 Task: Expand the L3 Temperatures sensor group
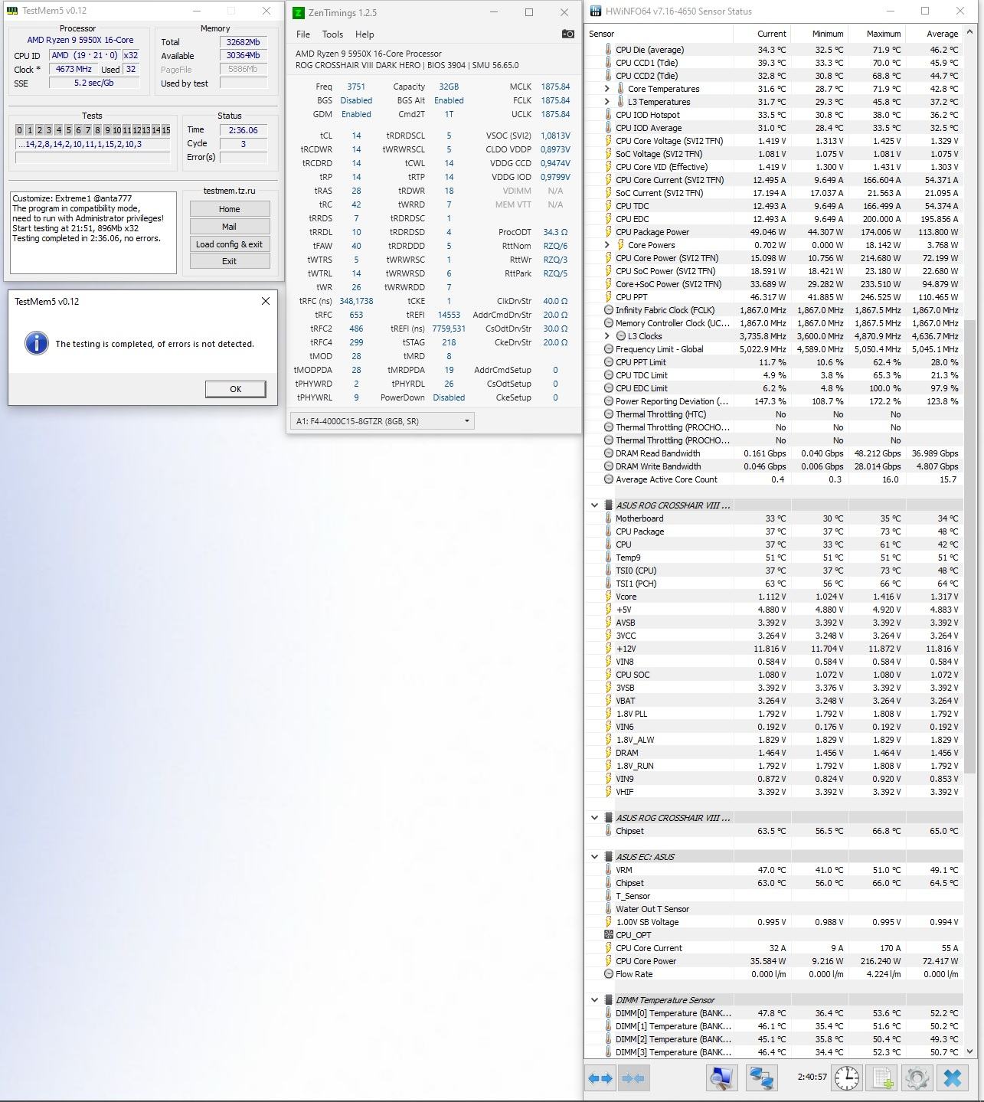click(607, 102)
